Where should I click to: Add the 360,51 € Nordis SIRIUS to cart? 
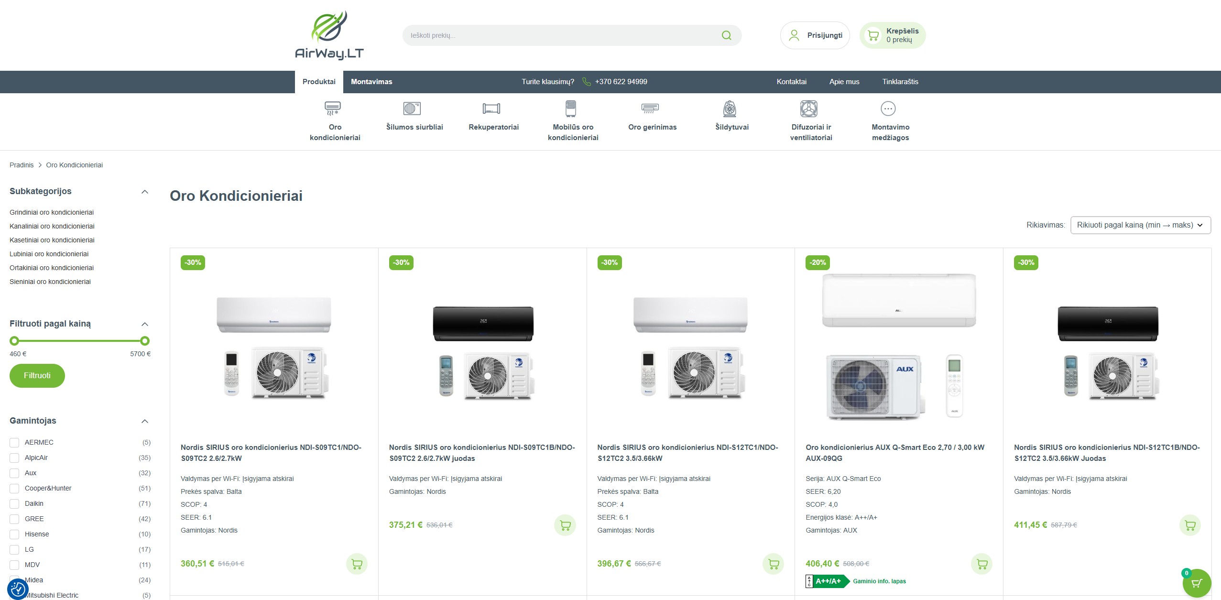tap(357, 564)
